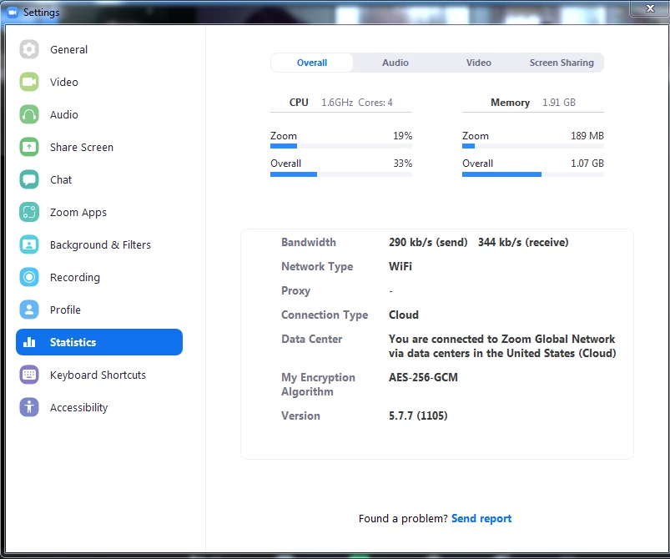Click the Overall CPU usage bar
The width and height of the screenshot is (670, 559).
[341, 174]
